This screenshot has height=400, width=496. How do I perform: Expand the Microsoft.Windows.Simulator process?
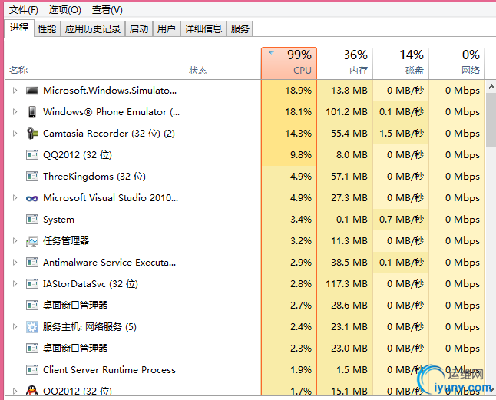pos(15,91)
